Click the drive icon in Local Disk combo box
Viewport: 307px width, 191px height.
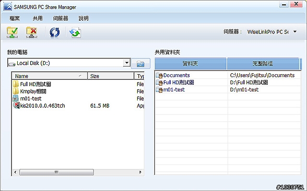click(x=12, y=64)
